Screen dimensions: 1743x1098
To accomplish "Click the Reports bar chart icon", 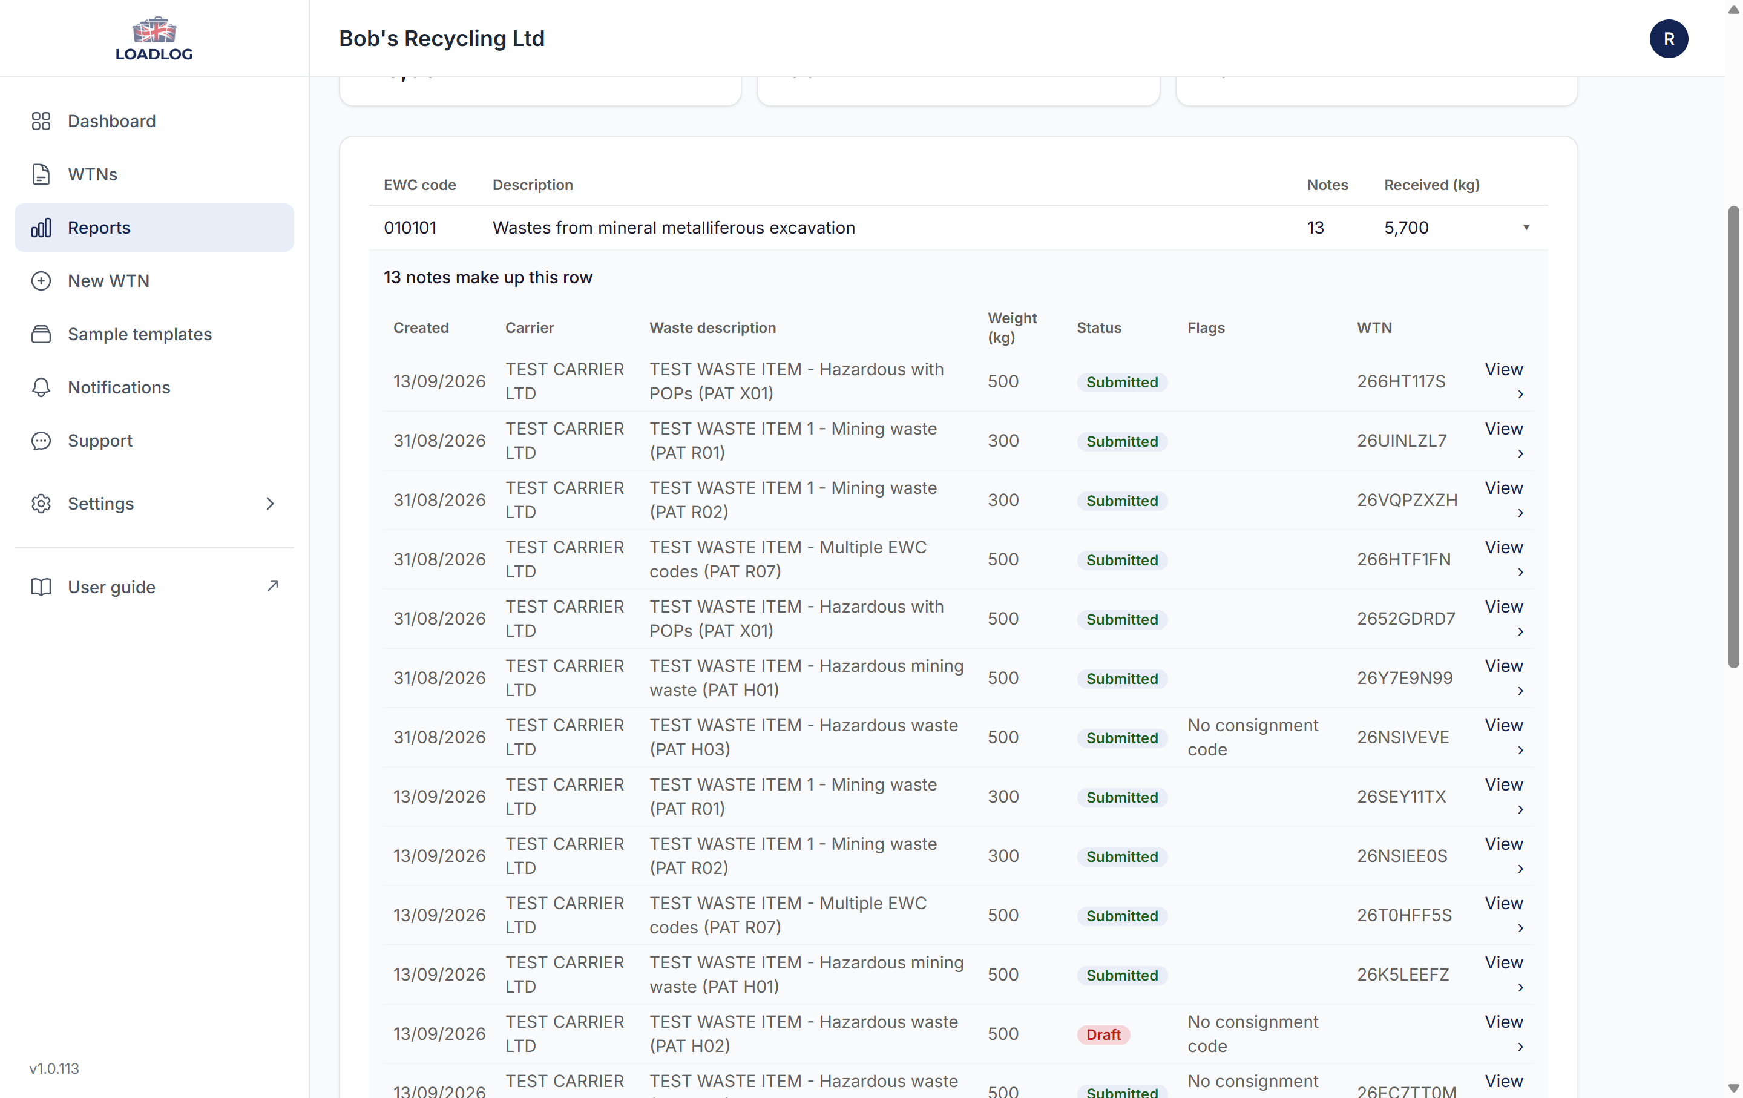I will coord(41,228).
